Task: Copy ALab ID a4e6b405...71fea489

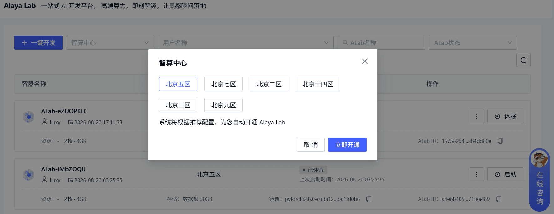Action: pos(499,199)
